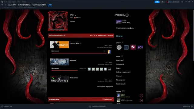Open the silver coin badge
This screenshot has height=109, width=194.
[119, 48]
